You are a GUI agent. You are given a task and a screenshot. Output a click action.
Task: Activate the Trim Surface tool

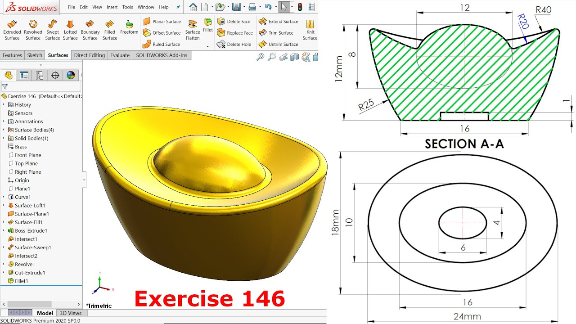pyautogui.click(x=276, y=33)
